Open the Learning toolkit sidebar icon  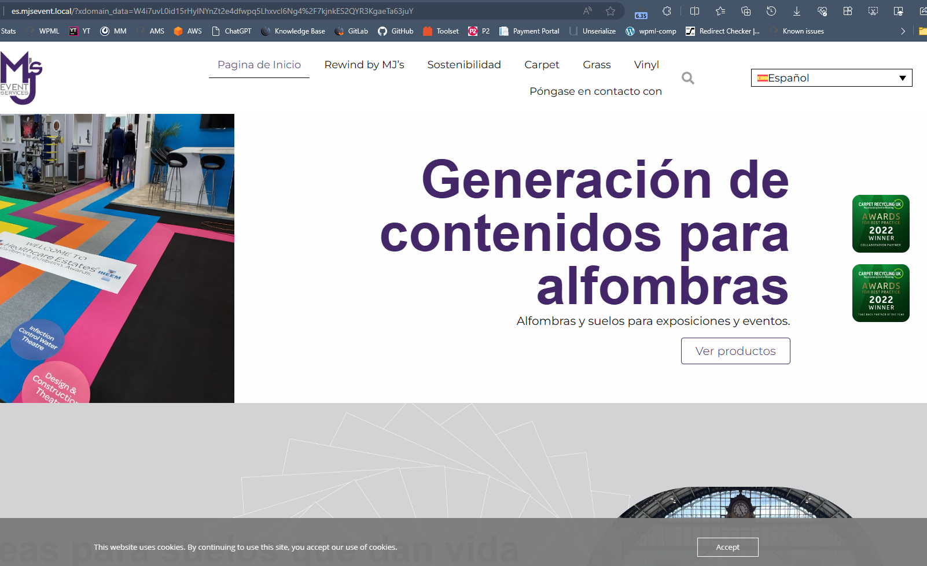[x=899, y=11]
